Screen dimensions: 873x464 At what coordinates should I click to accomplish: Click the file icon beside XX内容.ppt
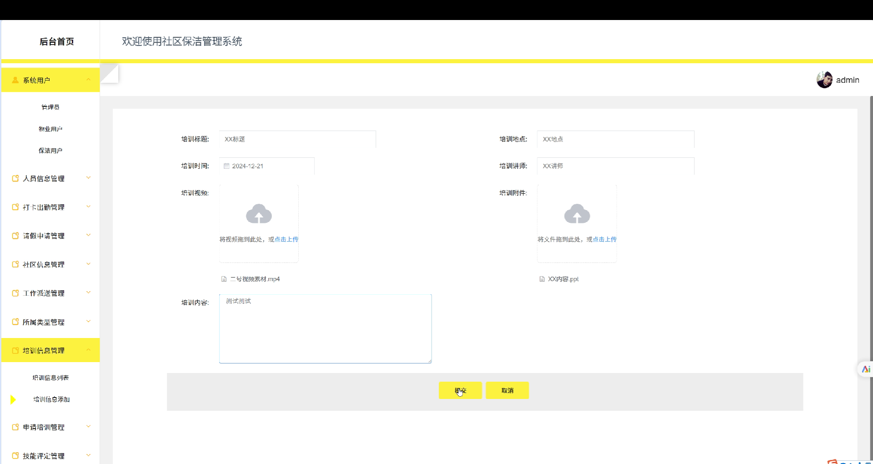pyautogui.click(x=542, y=279)
